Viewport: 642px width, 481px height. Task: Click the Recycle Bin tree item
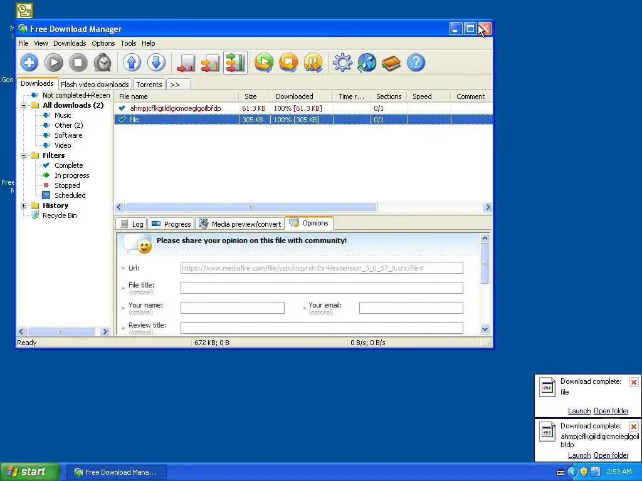[60, 215]
